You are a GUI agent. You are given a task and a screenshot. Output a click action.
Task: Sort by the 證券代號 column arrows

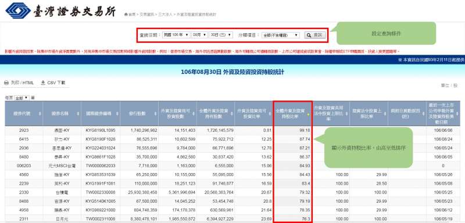pos(40,114)
